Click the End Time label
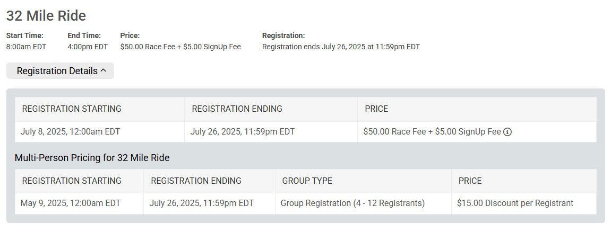Image resolution: width=611 pixels, height=232 pixels. click(84, 35)
